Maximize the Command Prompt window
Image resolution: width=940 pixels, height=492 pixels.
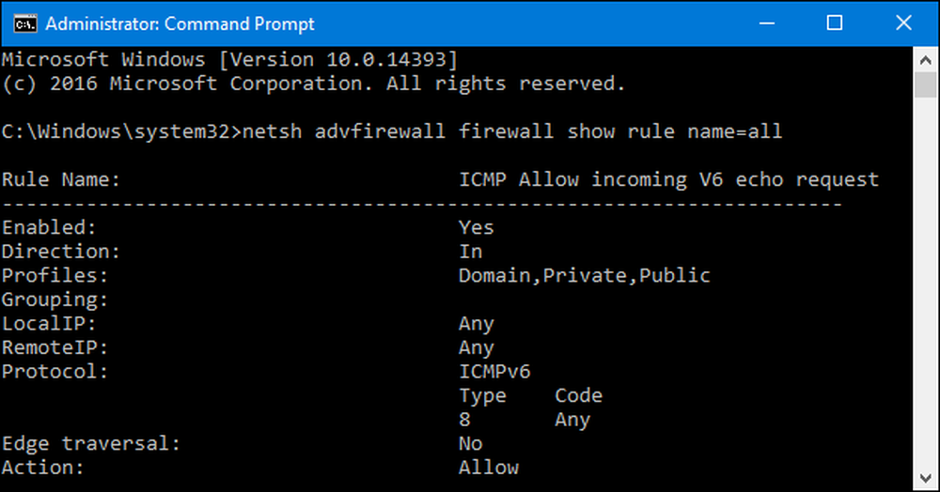(835, 23)
